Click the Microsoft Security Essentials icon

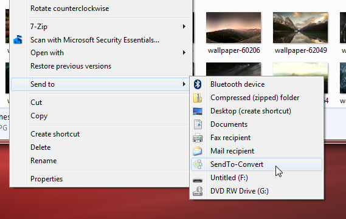point(18,40)
